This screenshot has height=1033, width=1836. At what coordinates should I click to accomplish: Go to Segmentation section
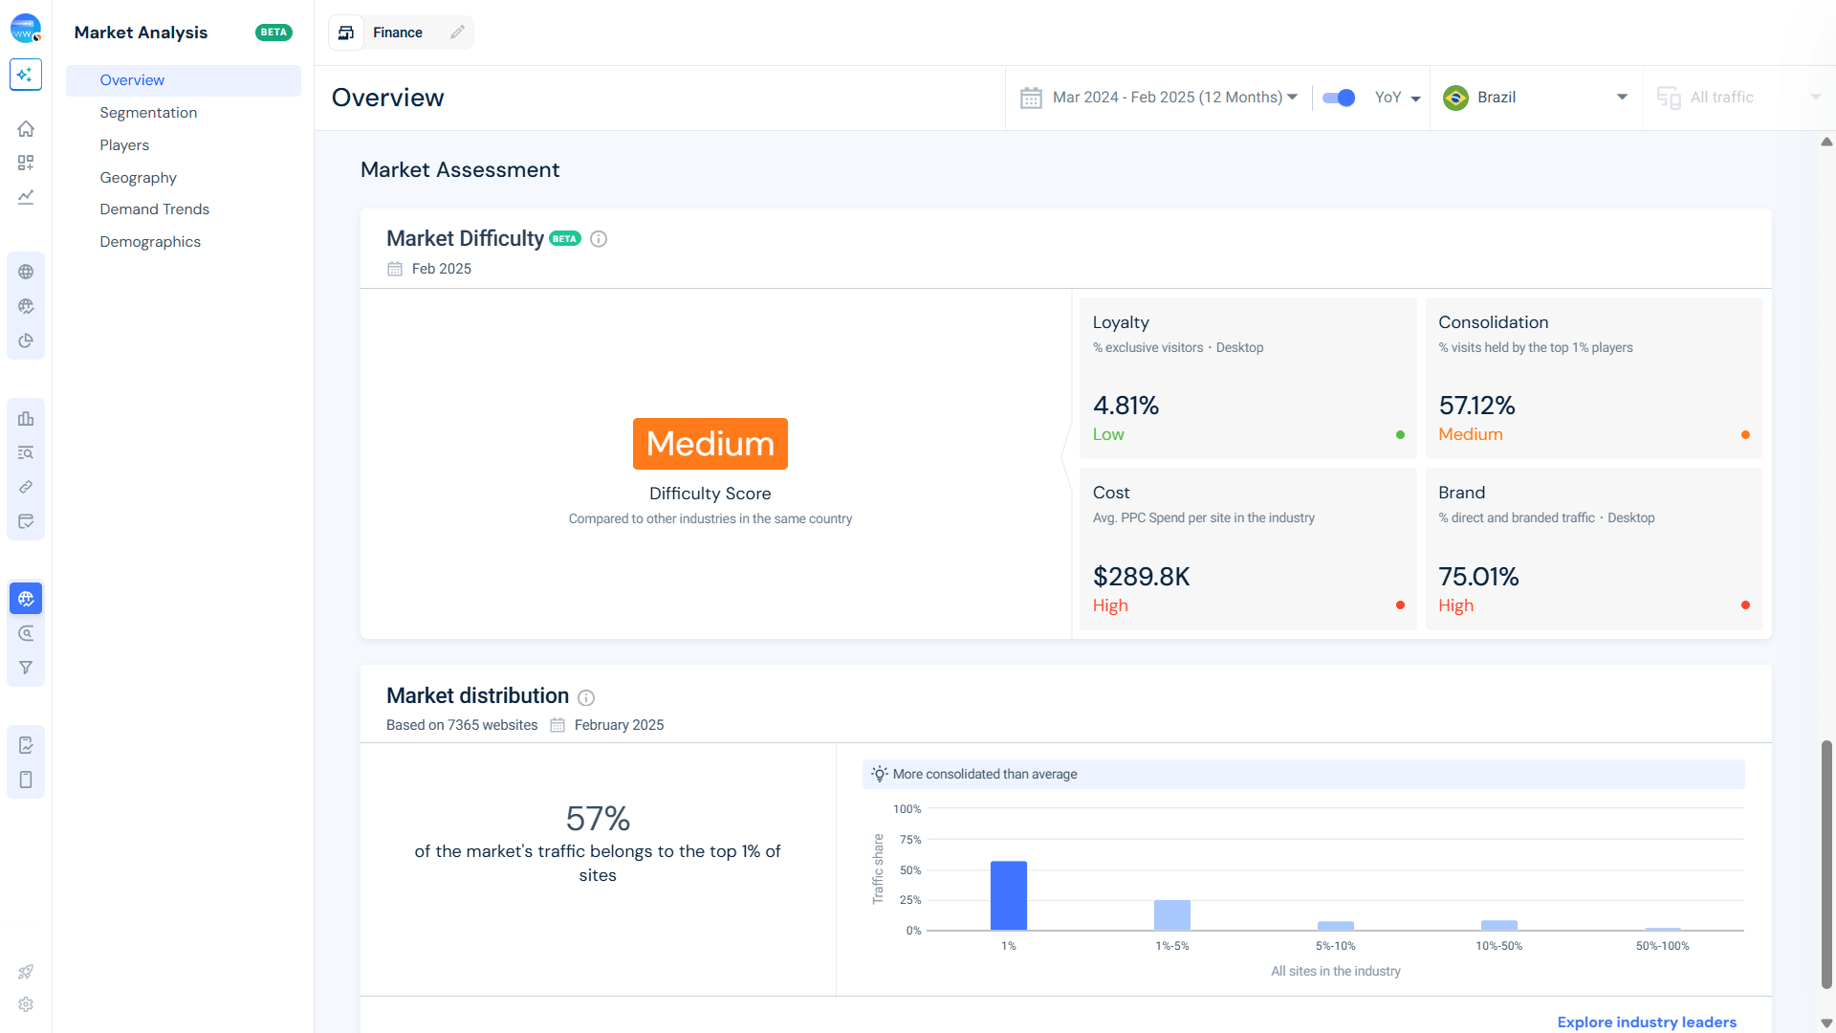pyautogui.click(x=148, y=113)
